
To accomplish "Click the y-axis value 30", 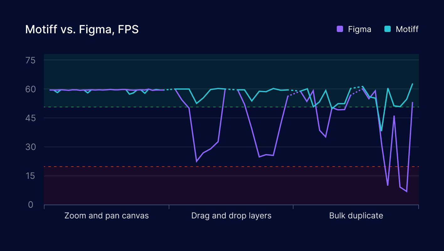I will point(31,147).
